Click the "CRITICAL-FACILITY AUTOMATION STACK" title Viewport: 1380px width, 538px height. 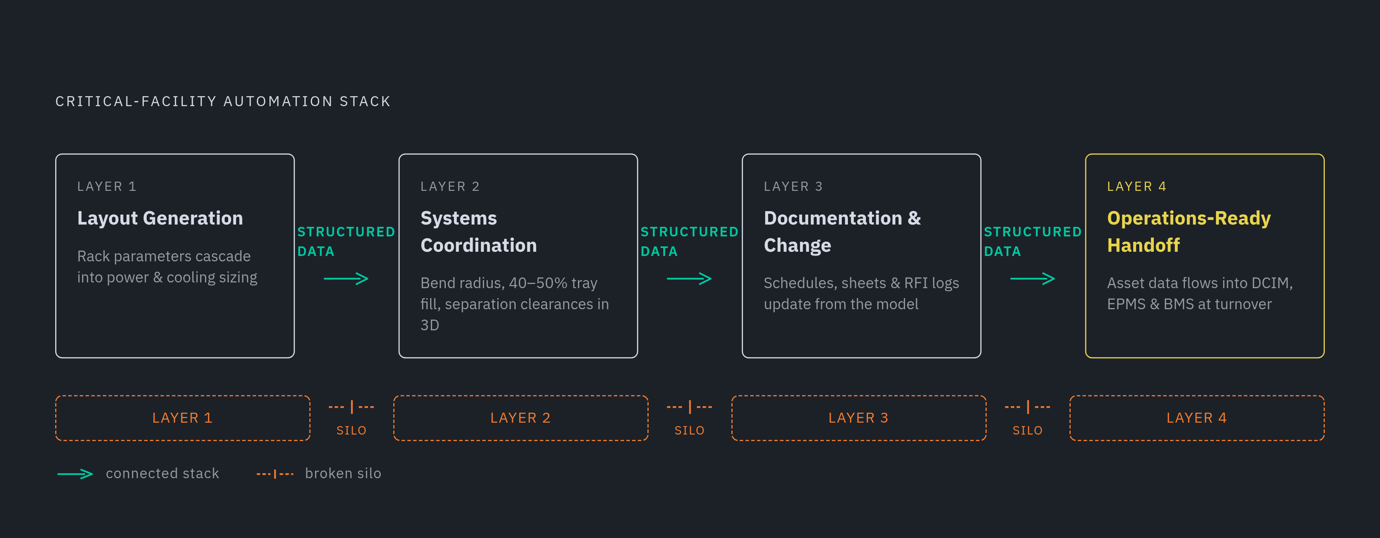click(223, 101)
